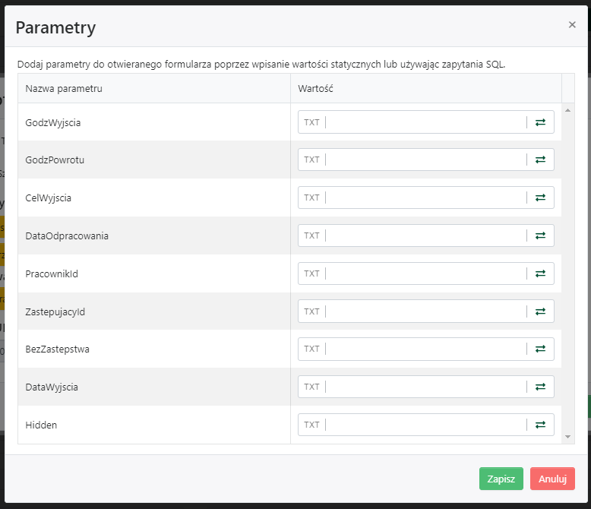Click the swap arrows in Hidden row
This screenshot has width=591, height=509.
pyautogui.click(x=540, y=425)
